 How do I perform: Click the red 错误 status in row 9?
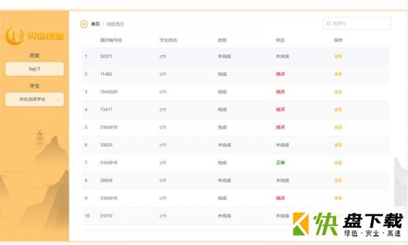pos(280,198)
